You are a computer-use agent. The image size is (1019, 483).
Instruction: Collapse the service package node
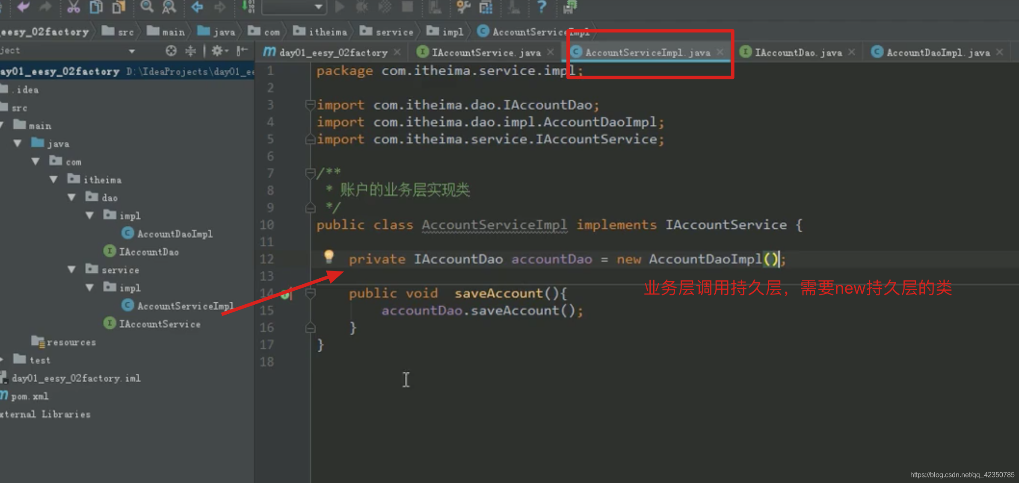[x=71, y=270]
